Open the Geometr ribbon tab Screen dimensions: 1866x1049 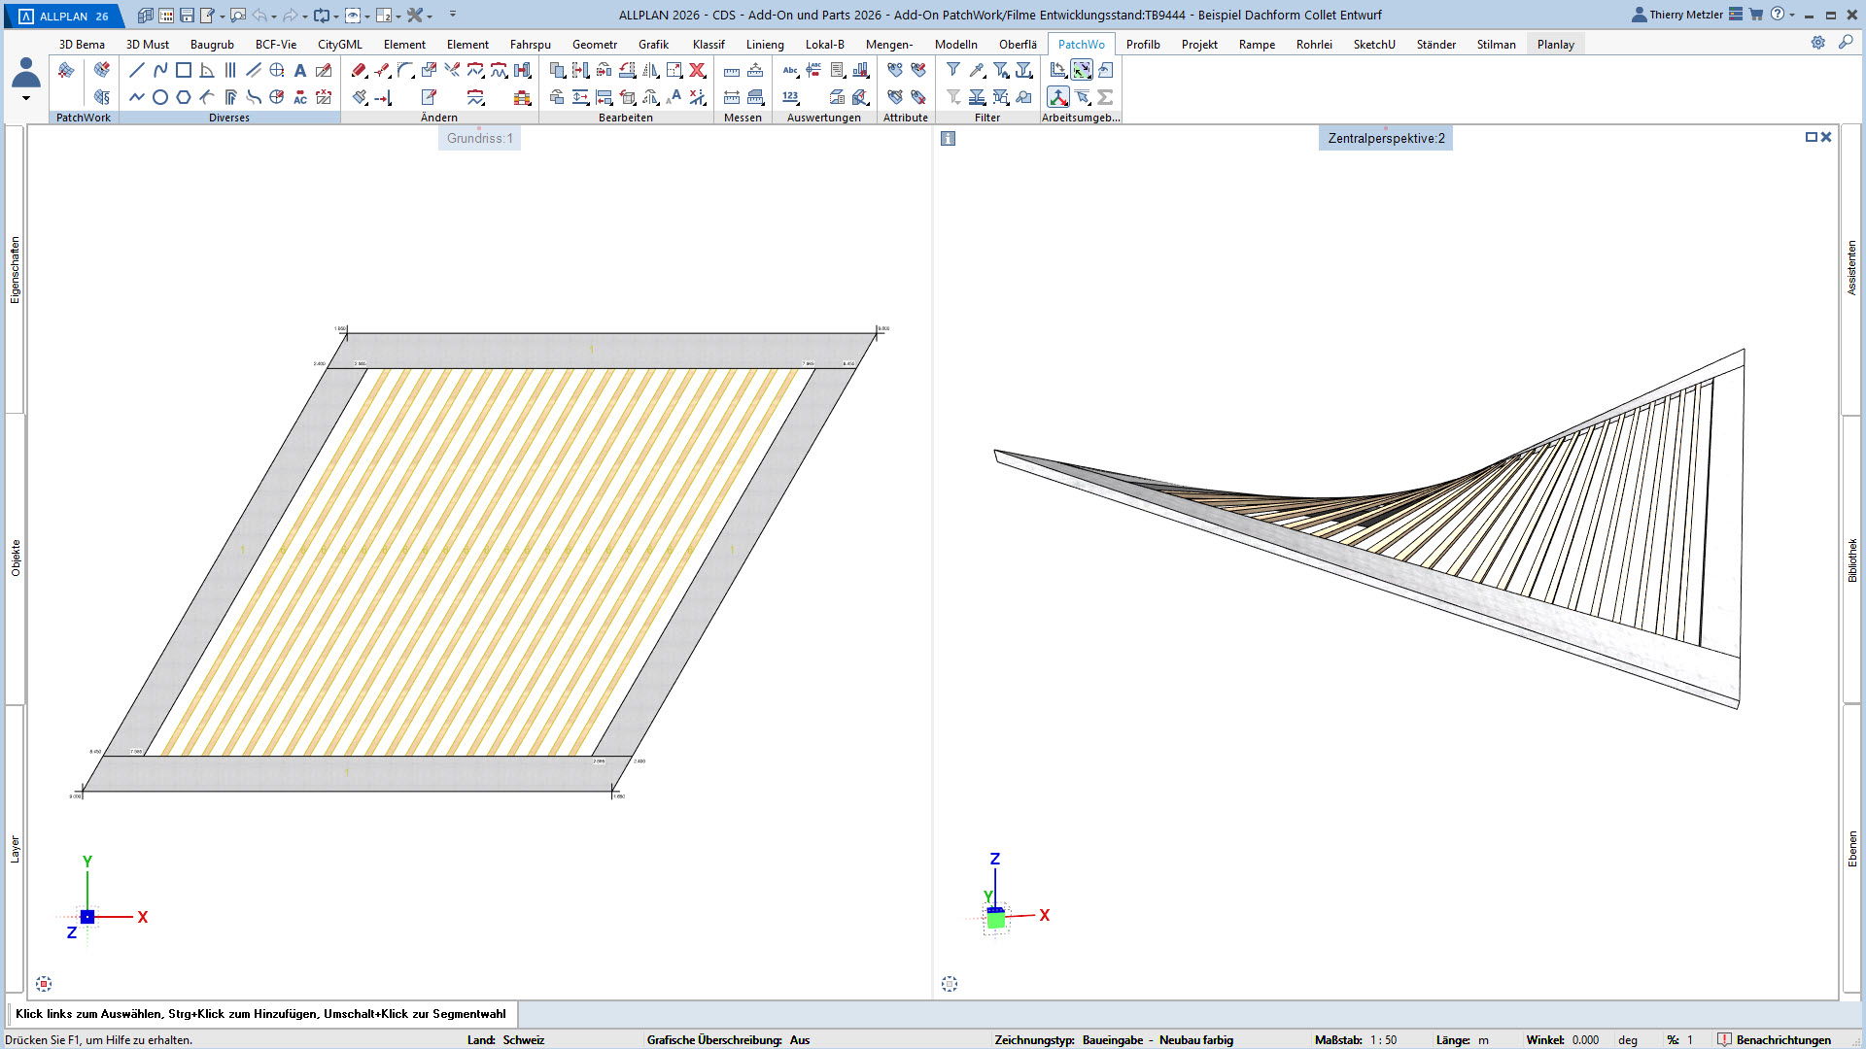point(594,44)
